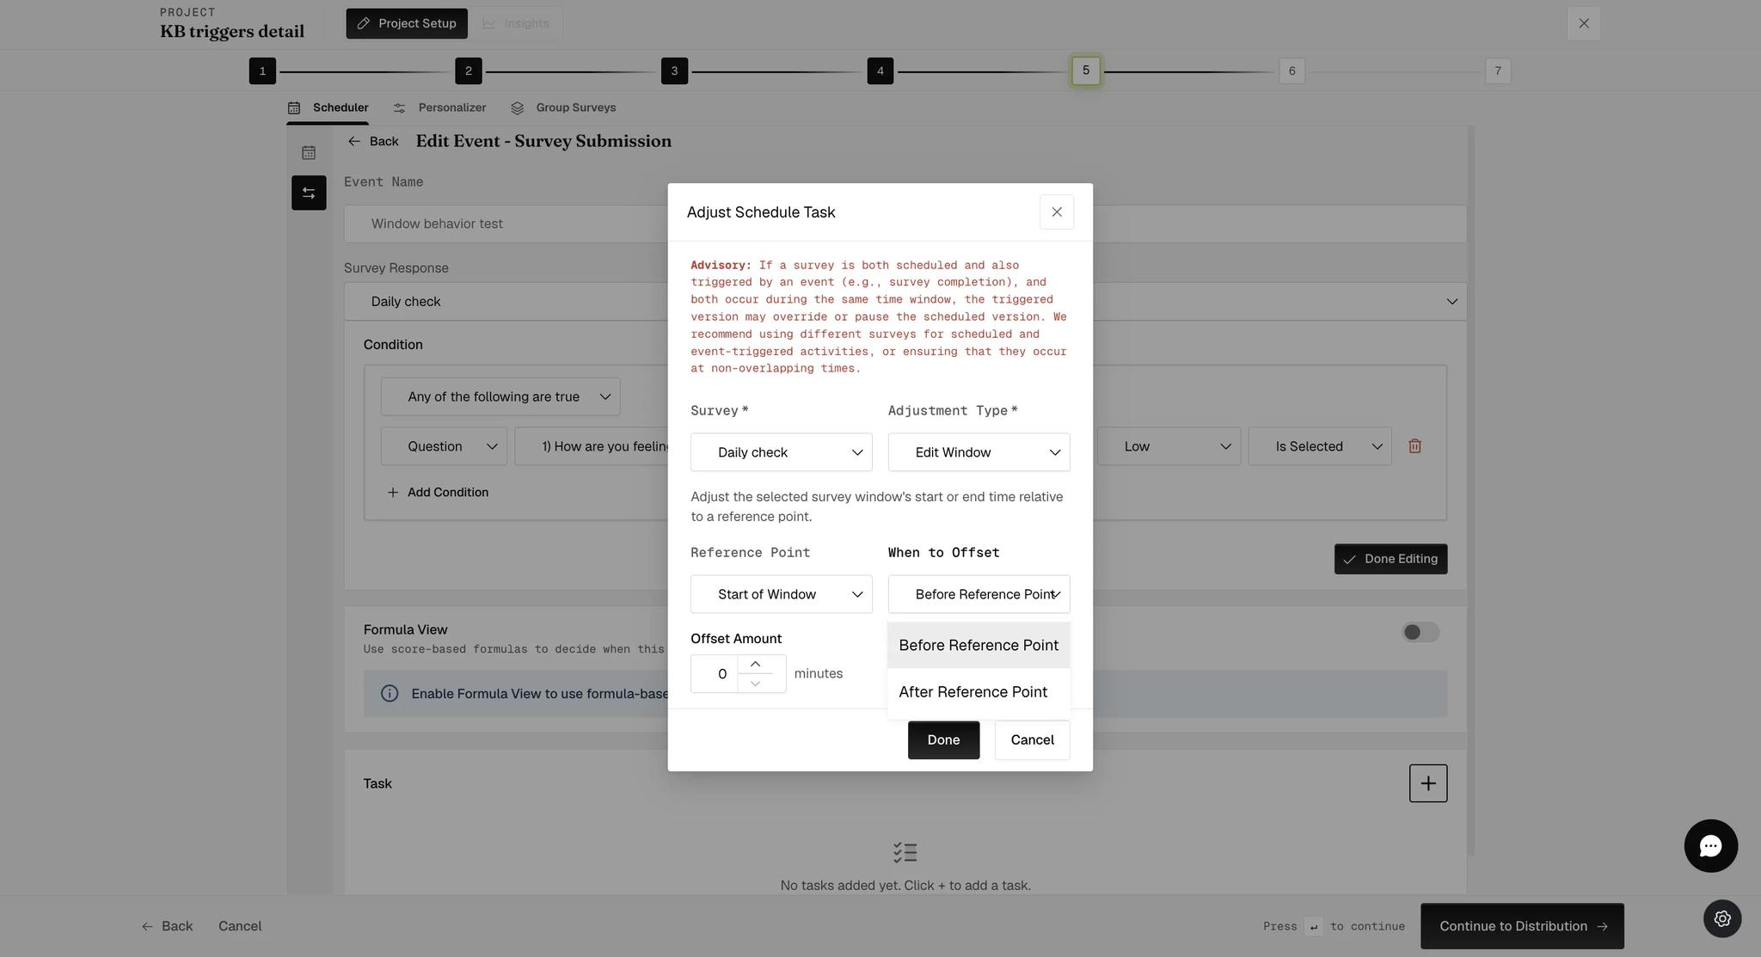Close the project with the top-right X

point(1583,23)
